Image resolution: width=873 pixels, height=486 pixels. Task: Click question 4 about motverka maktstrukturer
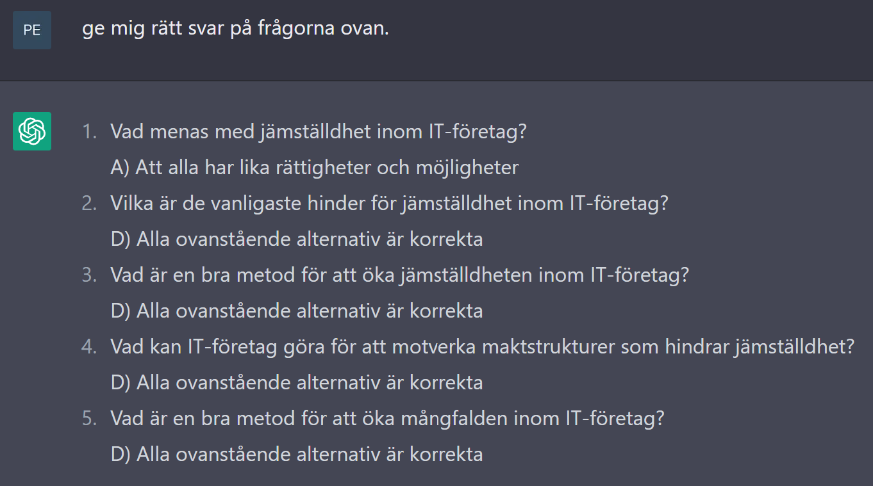[483, 347]
